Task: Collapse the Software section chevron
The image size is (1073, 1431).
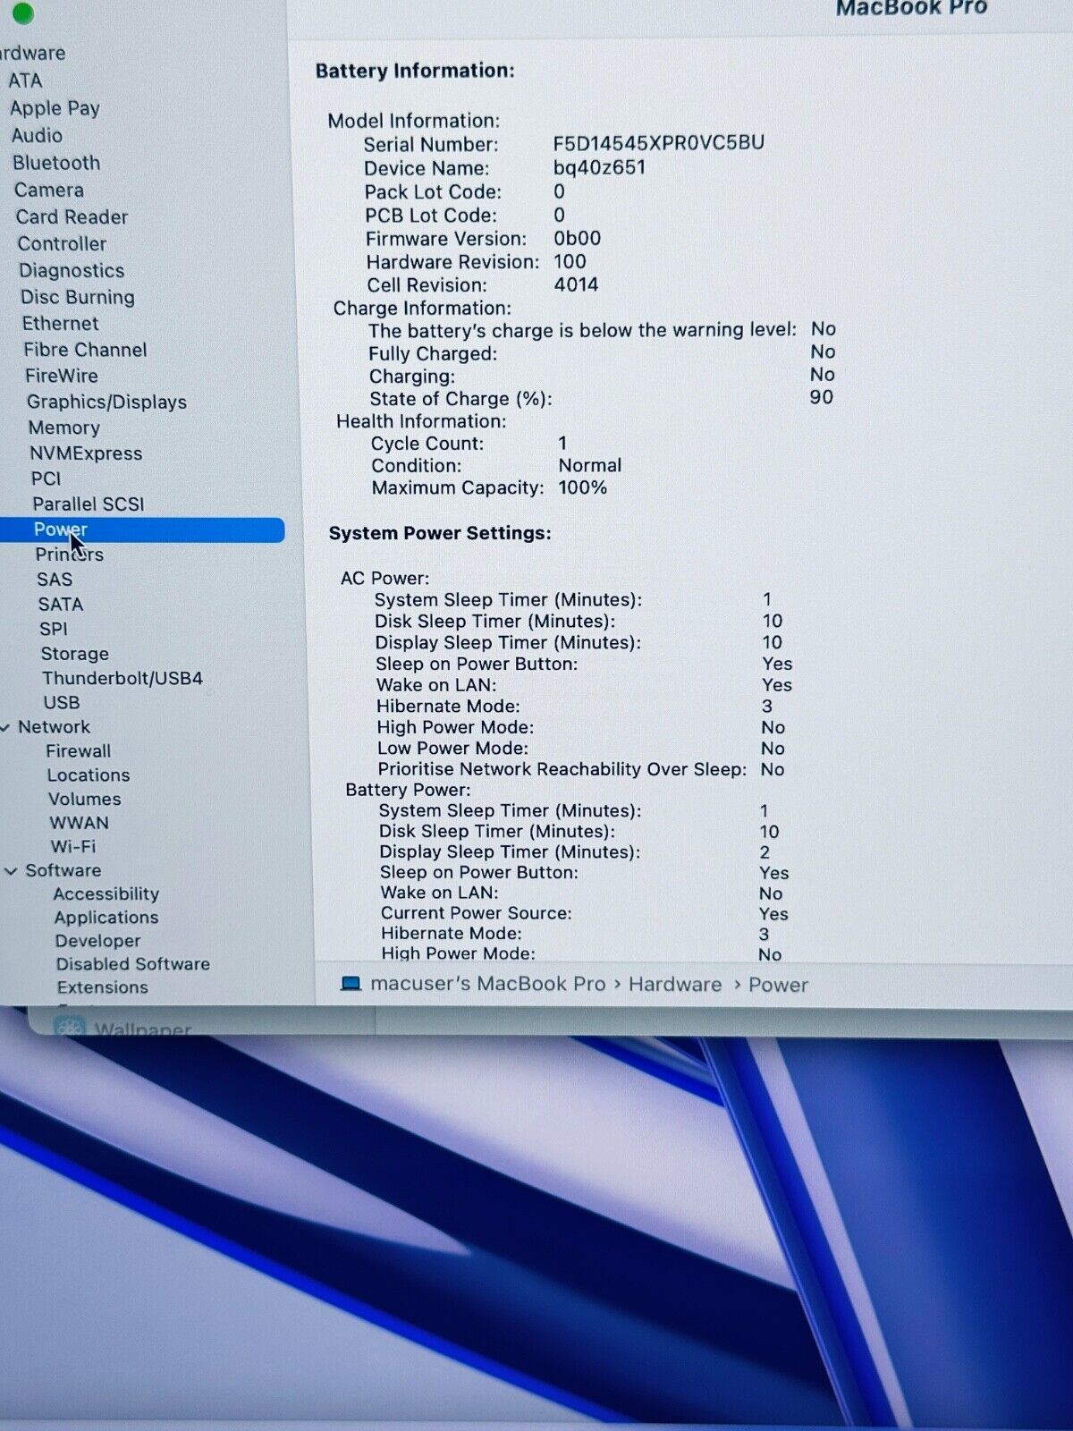Action: coord(11,871)
